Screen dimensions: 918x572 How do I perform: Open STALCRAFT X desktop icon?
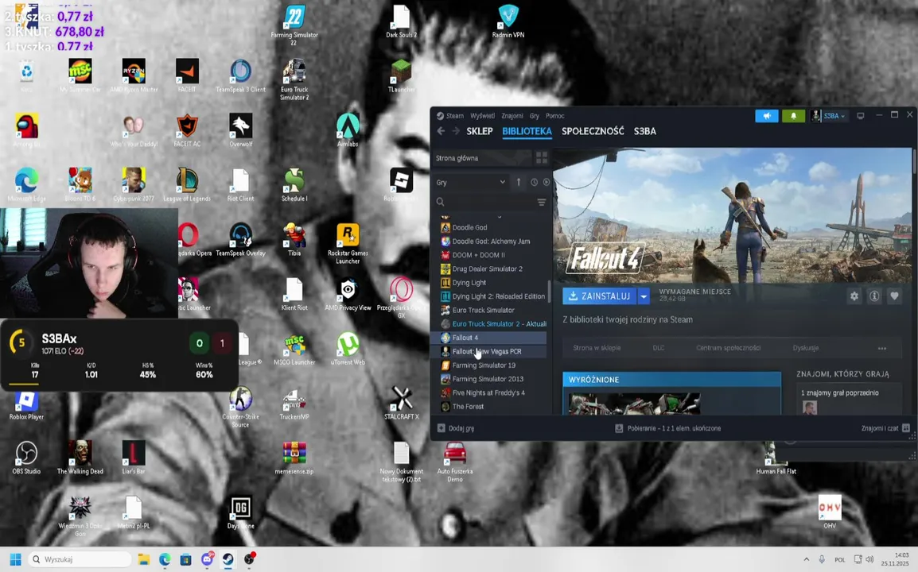[402, 403]
